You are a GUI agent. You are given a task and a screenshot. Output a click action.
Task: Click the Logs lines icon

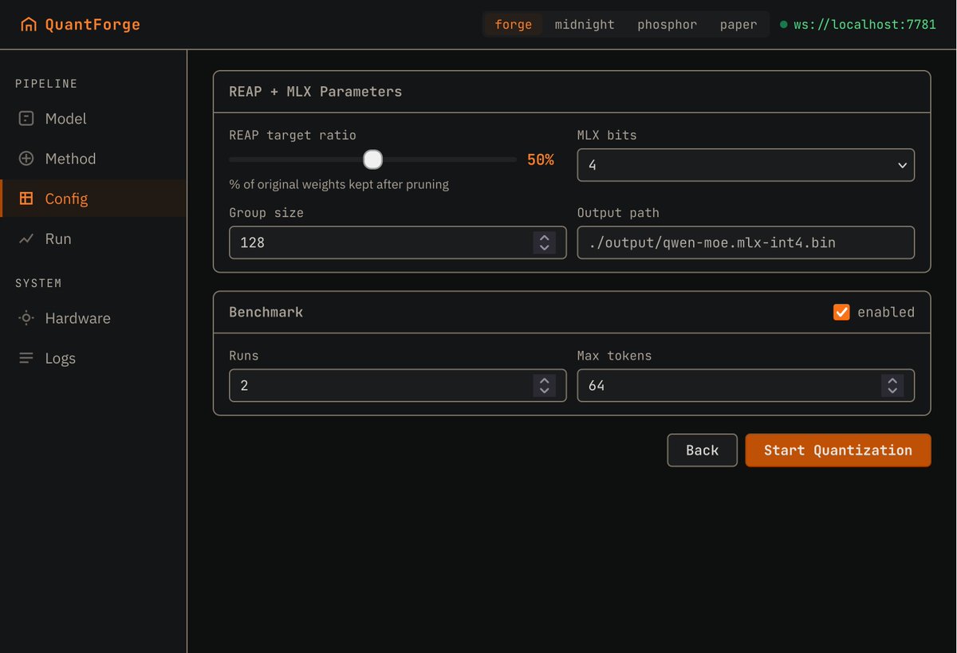point(26,358)
